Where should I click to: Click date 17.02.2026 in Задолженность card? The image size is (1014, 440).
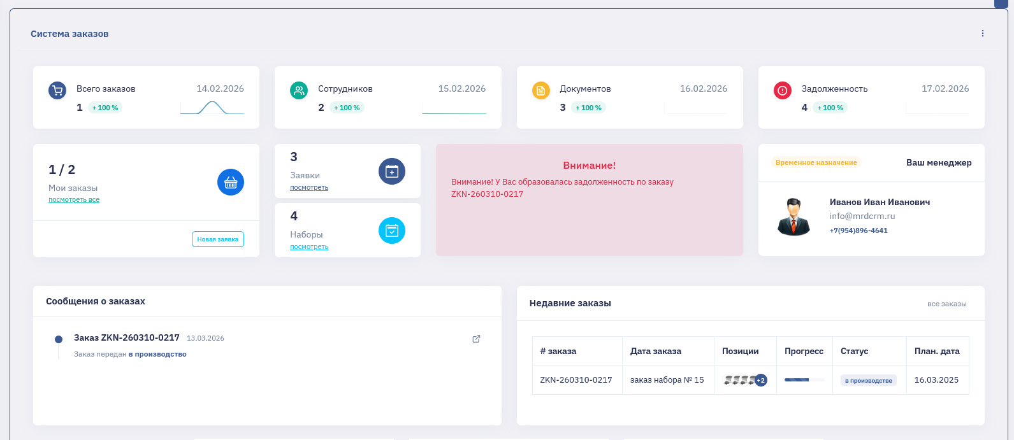coord(945,89)
